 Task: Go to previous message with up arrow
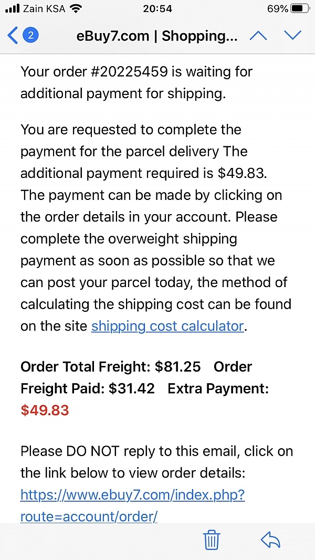(258, 36)
